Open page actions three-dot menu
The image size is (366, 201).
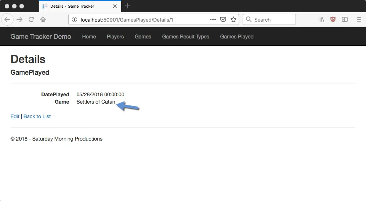pos(213,19)
